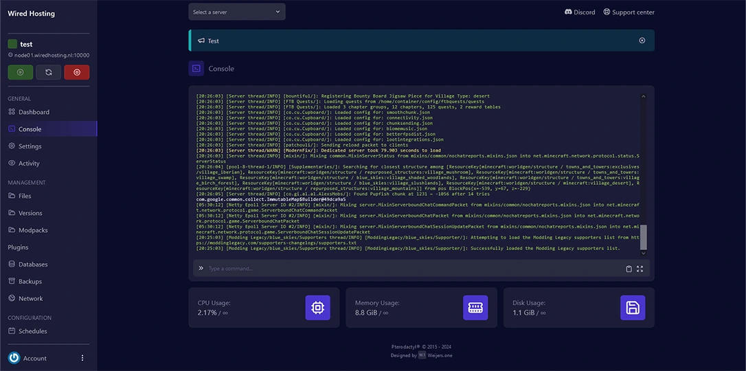Click the Disk Usage 1.1 GiB value

(x=523, y=313)
